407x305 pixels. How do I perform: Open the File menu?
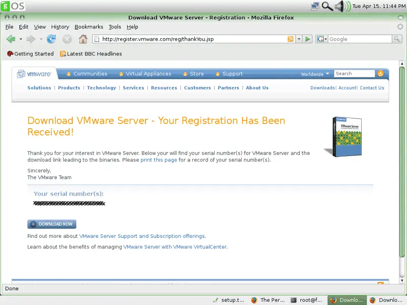(x=9, y=27)
